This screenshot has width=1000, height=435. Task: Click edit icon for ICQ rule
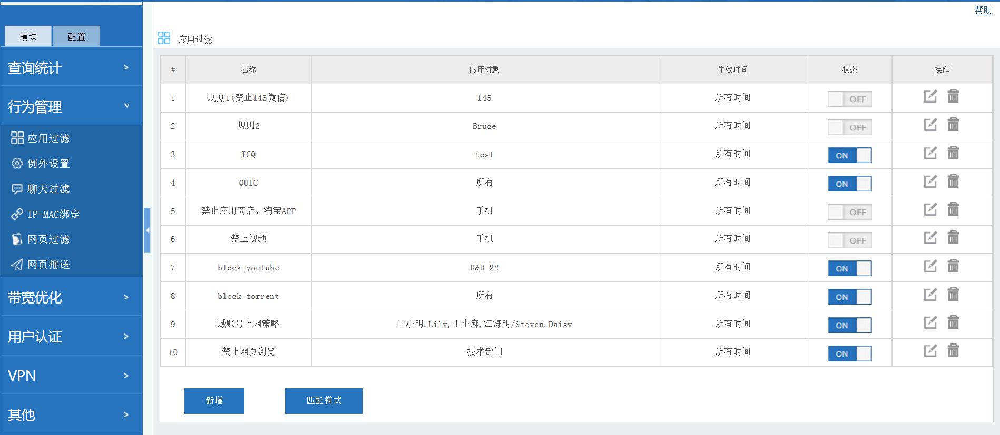(x=930, y=153)
